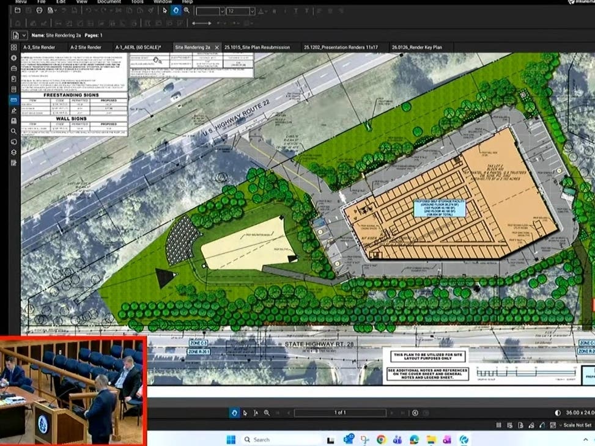Expand the zoom level combo box in the toolbar
Viewport: 595px width, 446px height.
pos(221,10)
